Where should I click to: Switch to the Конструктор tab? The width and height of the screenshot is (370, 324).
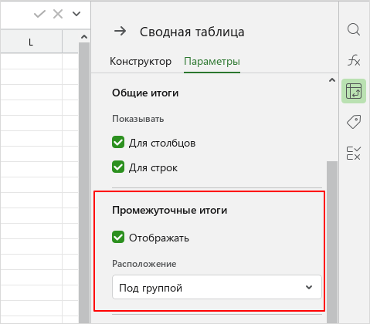(141, 62)
